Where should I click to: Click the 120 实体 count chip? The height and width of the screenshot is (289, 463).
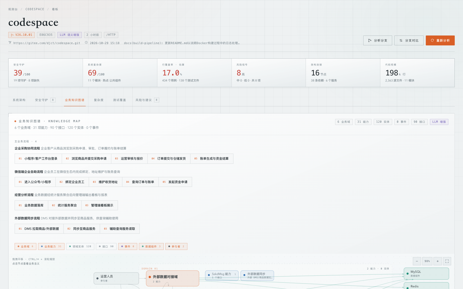coord(383,122)
